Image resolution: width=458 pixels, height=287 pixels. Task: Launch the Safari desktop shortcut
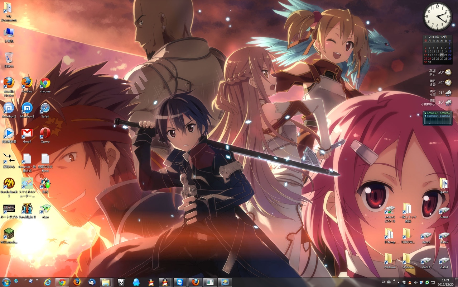click(45, 110)
